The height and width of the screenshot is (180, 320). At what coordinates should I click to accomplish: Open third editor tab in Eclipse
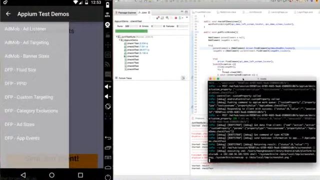(x=252, y=12)
